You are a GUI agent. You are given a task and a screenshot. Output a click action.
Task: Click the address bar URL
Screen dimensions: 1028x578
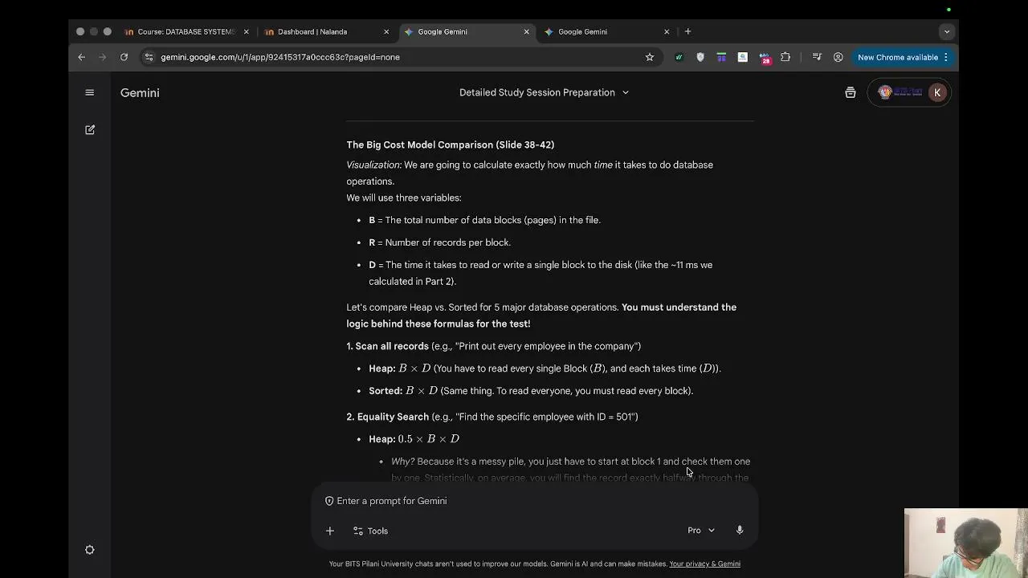click(280, 57)
